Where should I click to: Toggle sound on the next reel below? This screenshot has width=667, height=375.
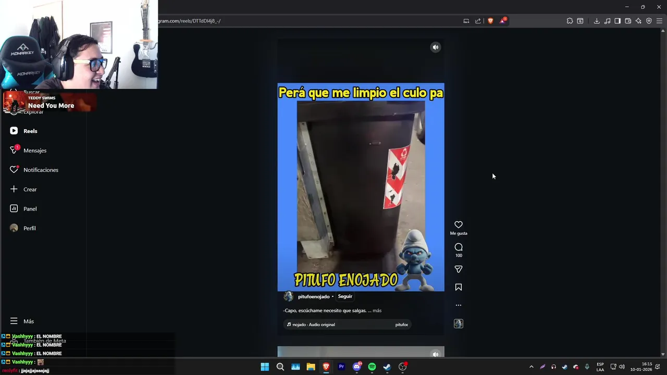coord(436,354)
